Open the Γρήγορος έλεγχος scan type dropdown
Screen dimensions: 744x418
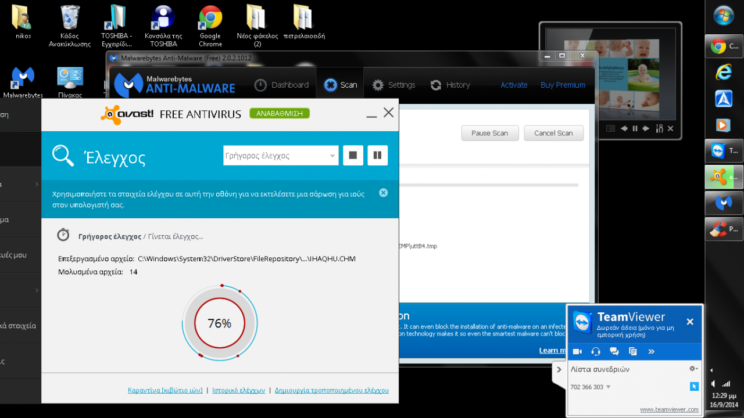[281, 156]
